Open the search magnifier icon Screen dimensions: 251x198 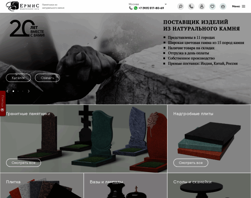point(181,6)
